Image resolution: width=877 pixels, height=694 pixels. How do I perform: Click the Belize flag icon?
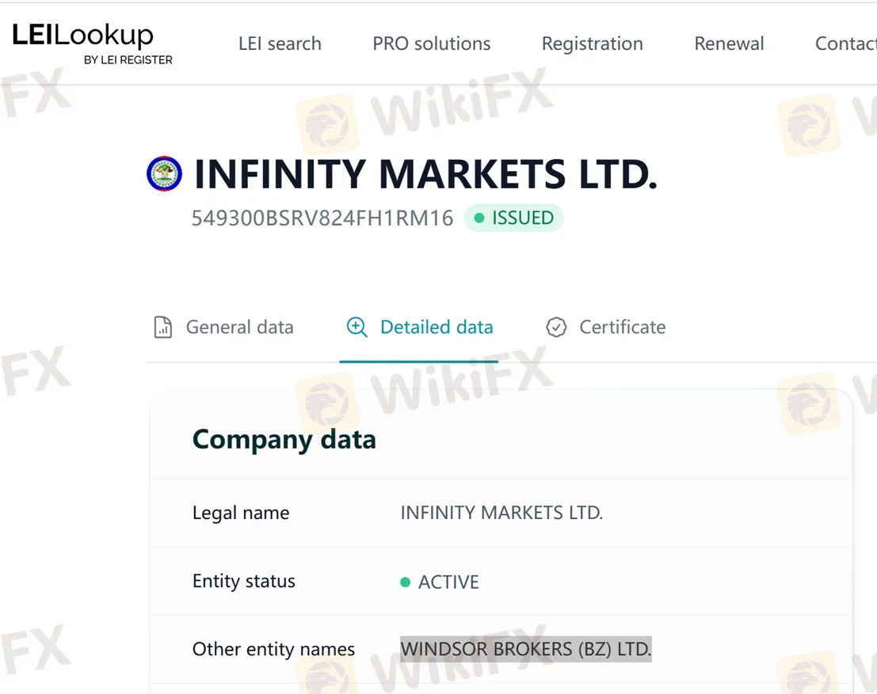pyautogui.click(x=165, y=174)
